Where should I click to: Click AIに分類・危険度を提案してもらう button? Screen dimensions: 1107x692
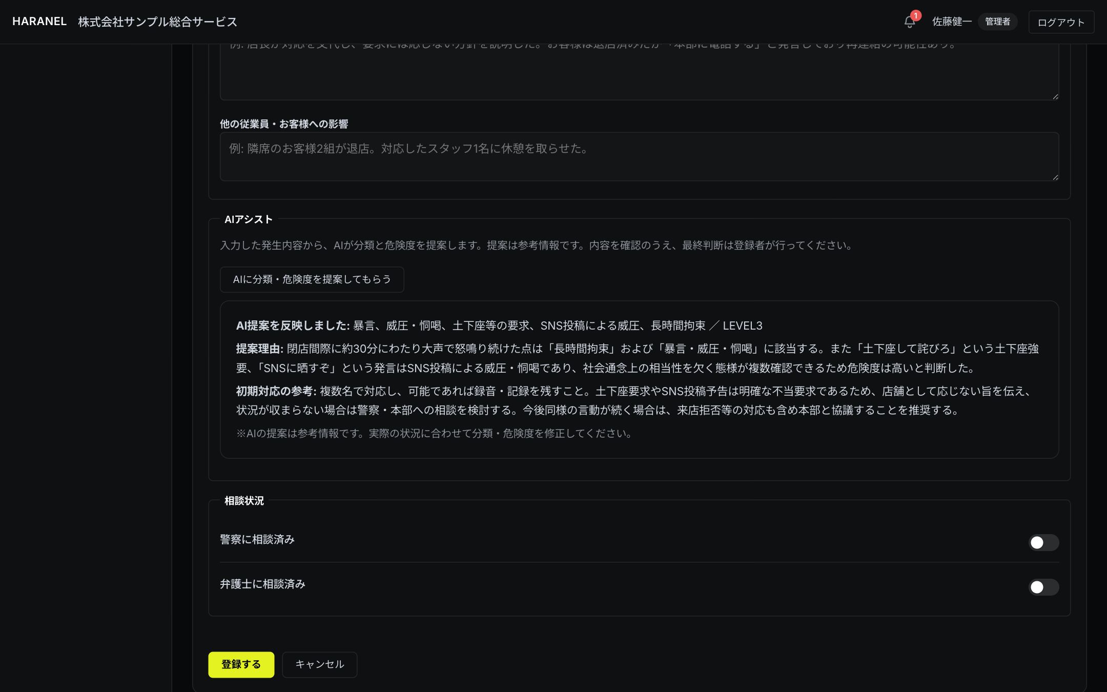pyautogui.click(x=312, y=279)
